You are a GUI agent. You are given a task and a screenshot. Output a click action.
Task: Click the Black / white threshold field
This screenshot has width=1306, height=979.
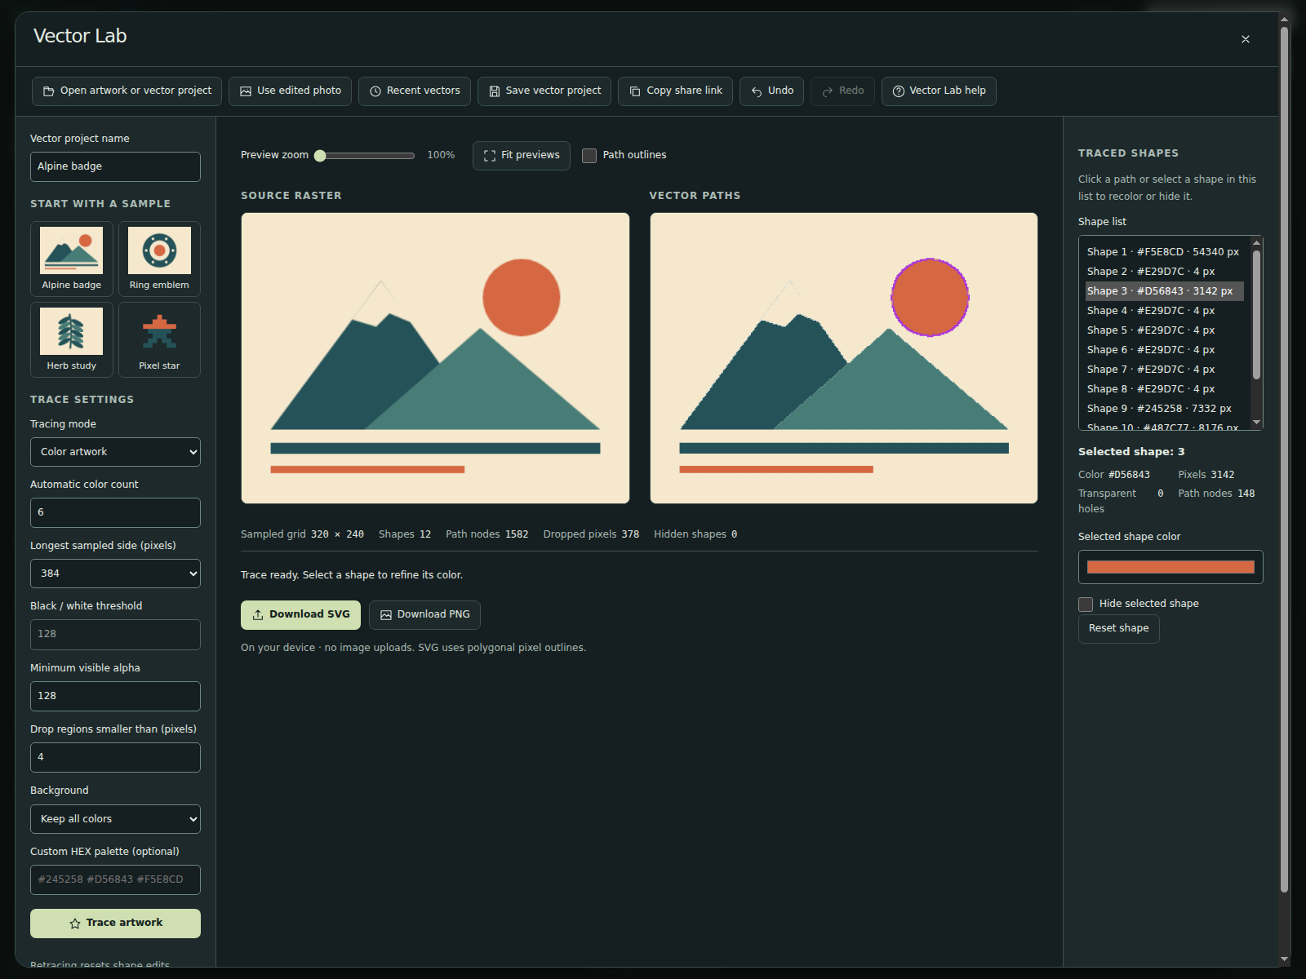tap(115, 635)
